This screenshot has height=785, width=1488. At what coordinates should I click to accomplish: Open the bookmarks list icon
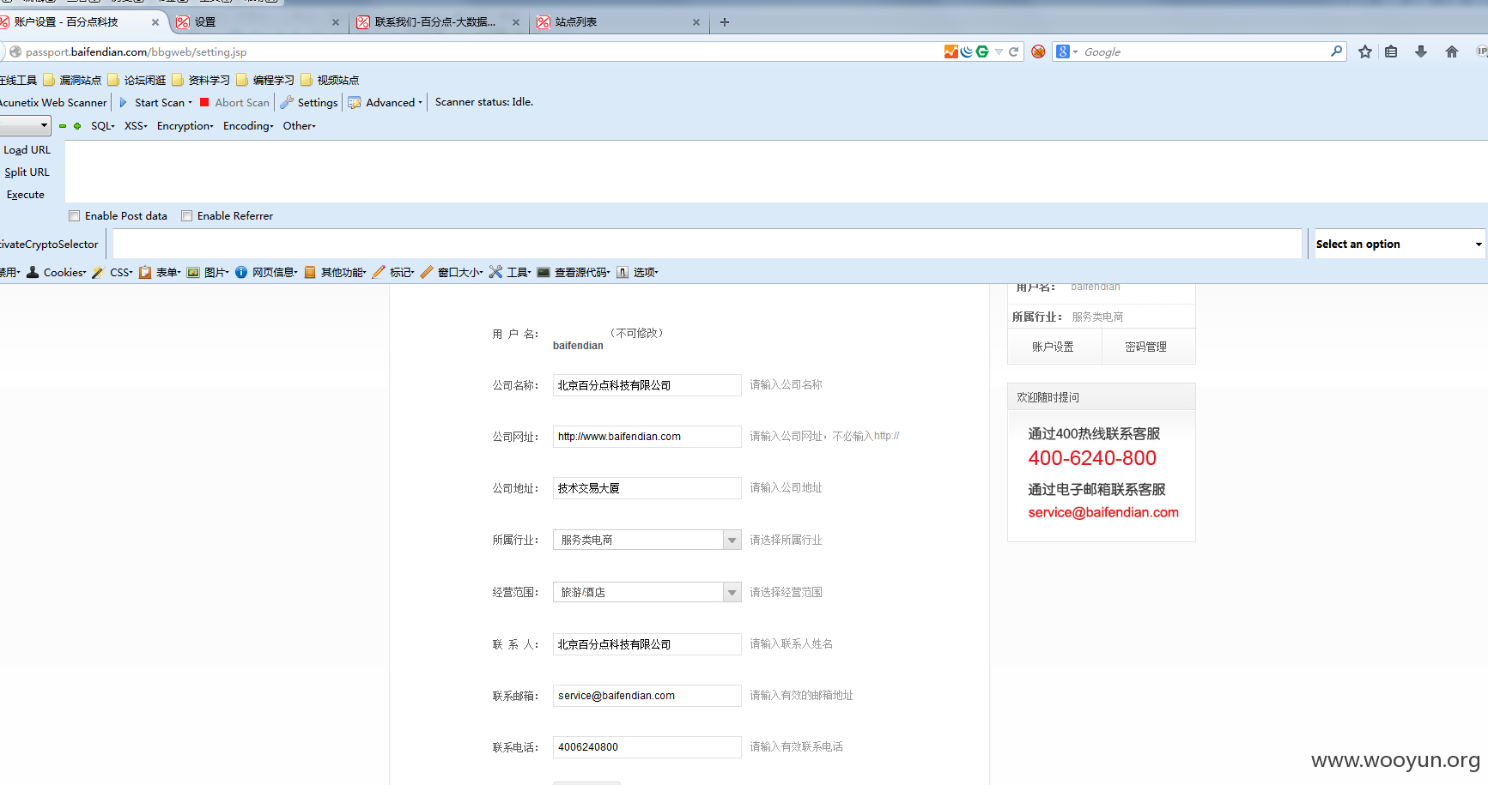[1391, 51]
